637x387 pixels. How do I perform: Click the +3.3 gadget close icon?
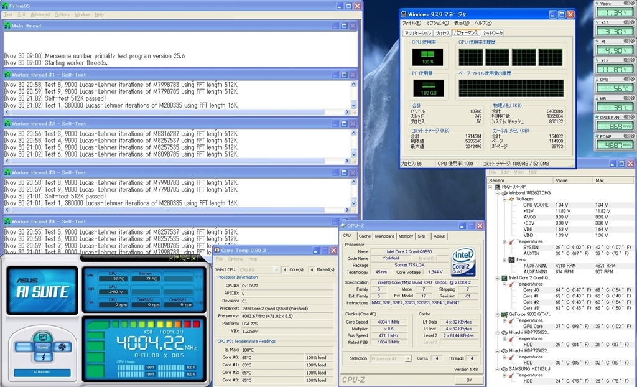(632, 22)
